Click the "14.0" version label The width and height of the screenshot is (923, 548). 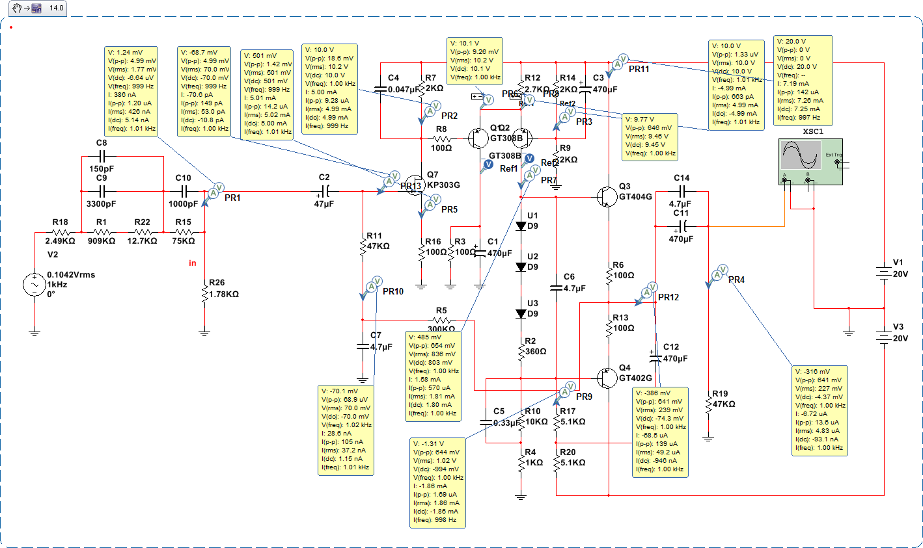click(57, 8)
